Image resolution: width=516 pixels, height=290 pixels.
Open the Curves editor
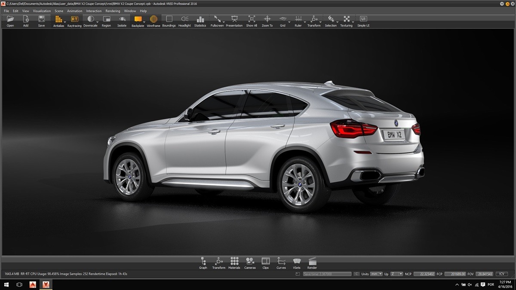281,261
